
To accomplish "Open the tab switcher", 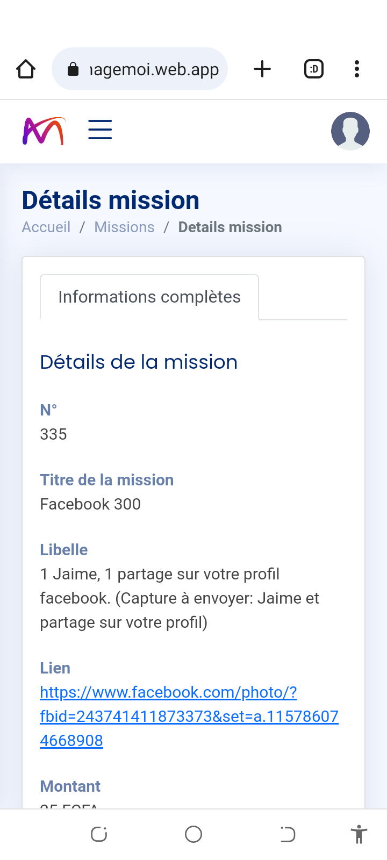I will [x=314, y=69].
